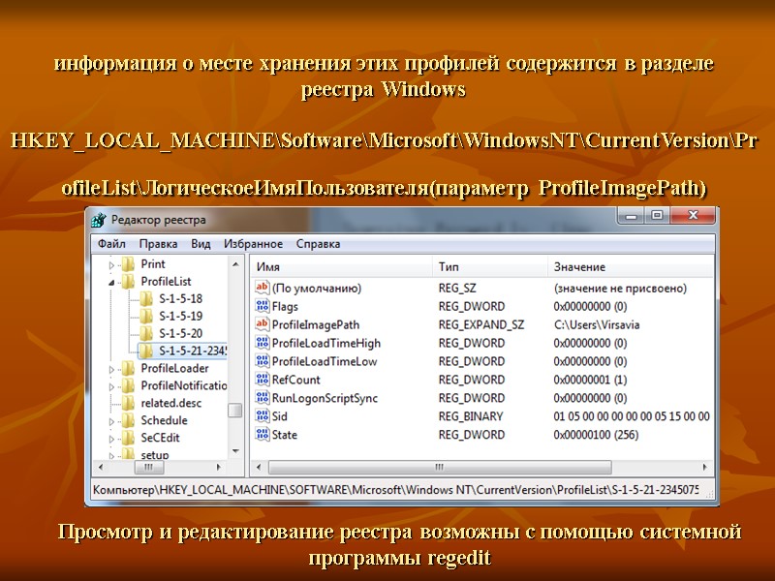Open the Избранное menu
775x581 pixels.
pos(253,244)
